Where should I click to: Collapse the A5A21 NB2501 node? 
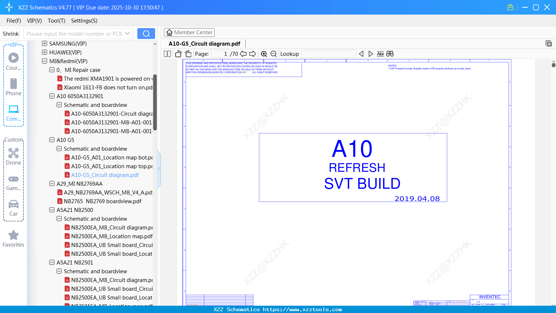click(x=52, y=263)
